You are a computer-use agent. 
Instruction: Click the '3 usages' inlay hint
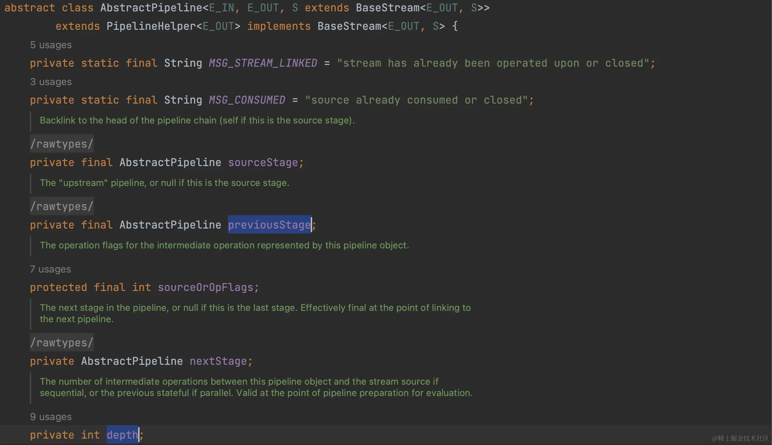[51, 82]
